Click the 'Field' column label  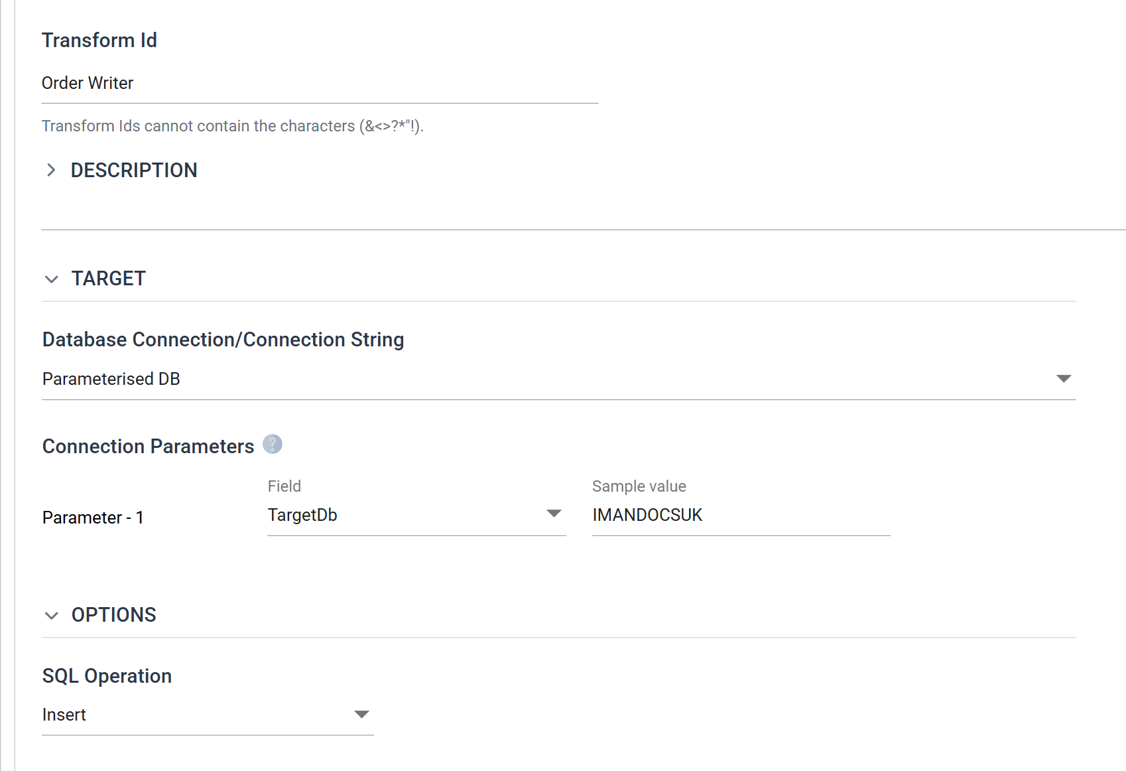coord(284,486)
